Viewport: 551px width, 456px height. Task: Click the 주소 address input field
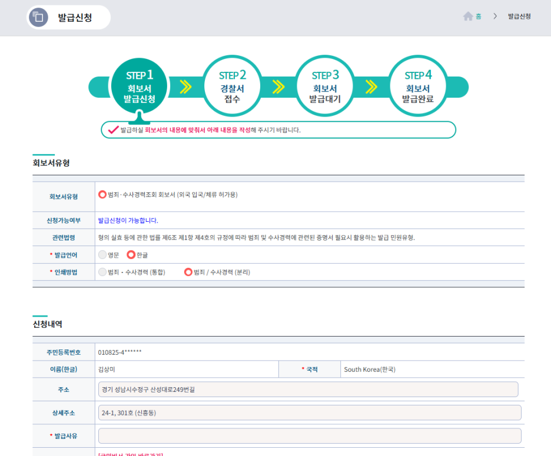click(308, 390)
